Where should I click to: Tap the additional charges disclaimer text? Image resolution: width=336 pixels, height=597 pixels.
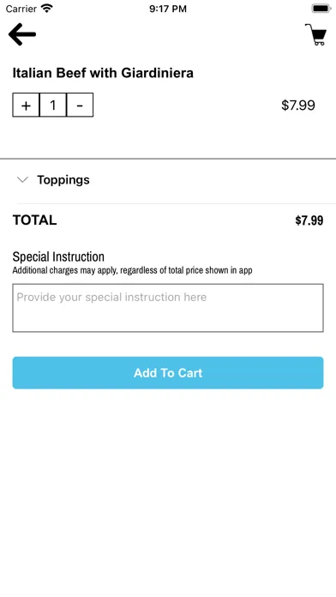coord(132,271)
